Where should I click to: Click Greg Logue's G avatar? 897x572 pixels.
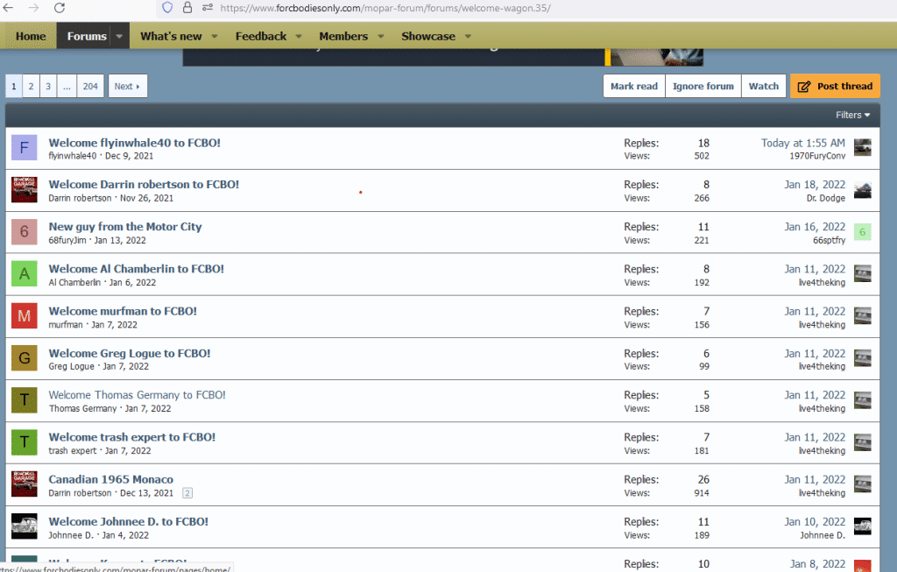click(x=25, y=358)
